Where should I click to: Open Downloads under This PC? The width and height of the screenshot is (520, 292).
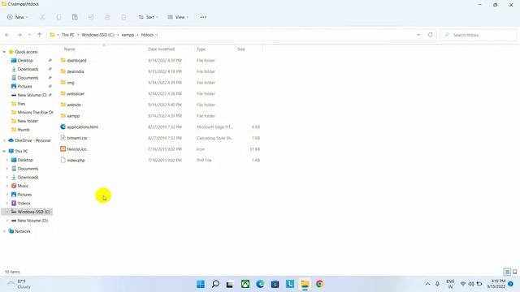[28, 178]
